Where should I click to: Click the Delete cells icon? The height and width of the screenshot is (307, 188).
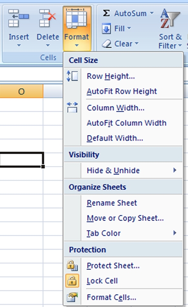[x=47, y=18]
